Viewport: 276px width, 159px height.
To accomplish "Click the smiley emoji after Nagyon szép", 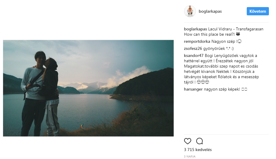I will [239, 41].
